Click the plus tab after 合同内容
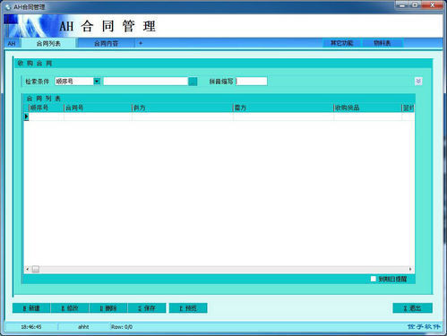This screenshot has width=447, height=336. pos(141,43)
